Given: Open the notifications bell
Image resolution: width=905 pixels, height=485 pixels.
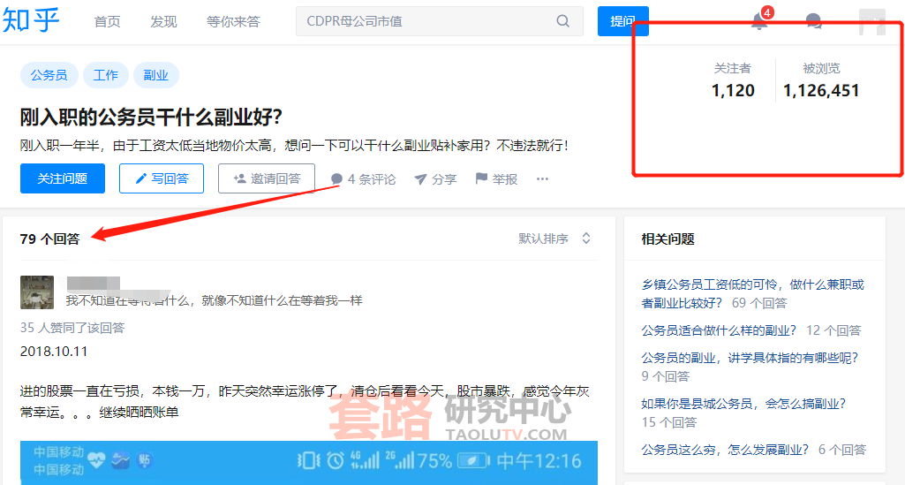Looking at the screenshot, I should click(758, 22).
